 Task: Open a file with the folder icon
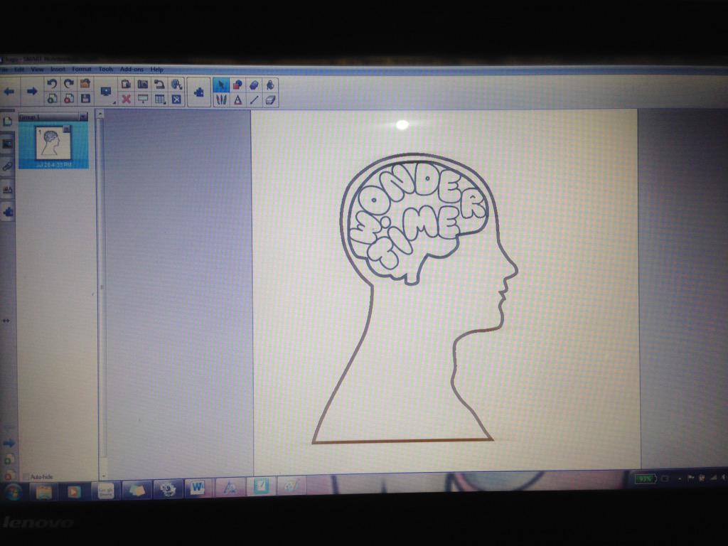click(x=85, y=84)
